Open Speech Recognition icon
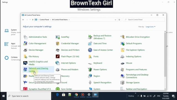The image size is (177, 100). (90, 82)
